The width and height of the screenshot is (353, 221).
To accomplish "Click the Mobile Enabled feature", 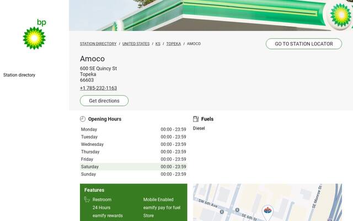I will click(x=158, y=199).
